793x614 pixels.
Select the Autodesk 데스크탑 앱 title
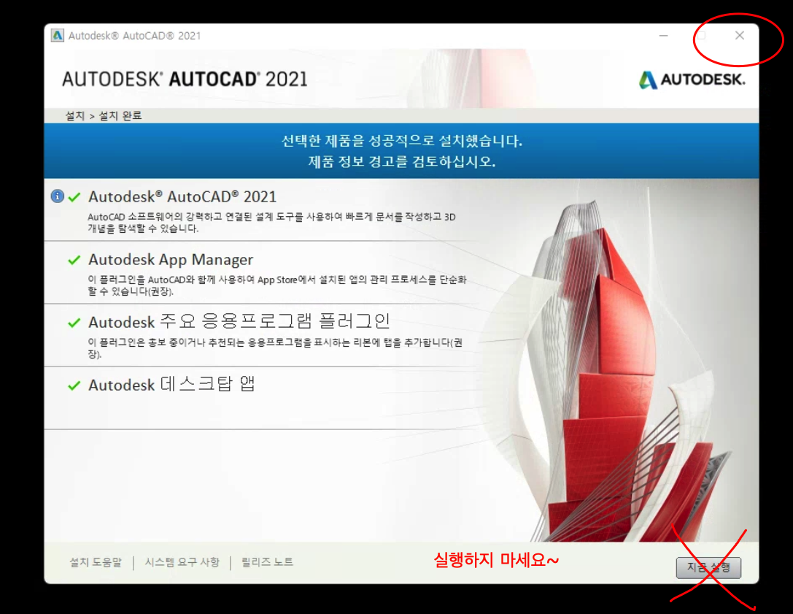pos(171,384)
